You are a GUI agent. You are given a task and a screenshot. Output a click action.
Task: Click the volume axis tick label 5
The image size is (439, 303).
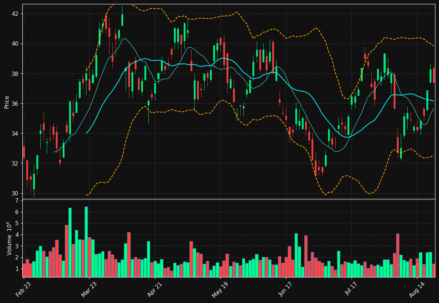17,223
